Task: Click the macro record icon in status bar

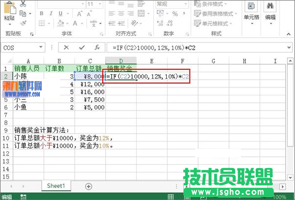Action: click(x=23, y=197)
